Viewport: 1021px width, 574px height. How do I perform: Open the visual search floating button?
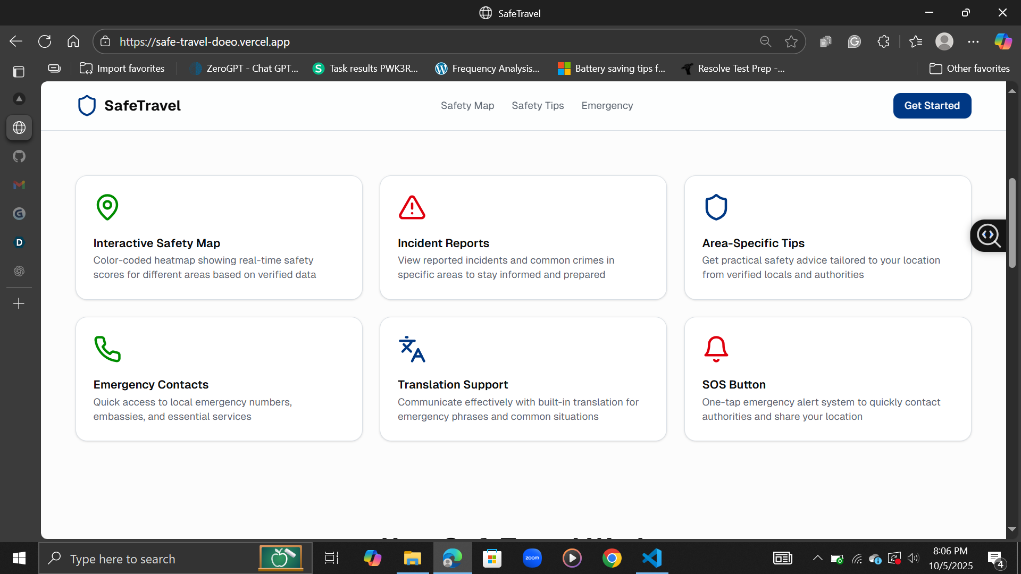(x=988, y=235)
